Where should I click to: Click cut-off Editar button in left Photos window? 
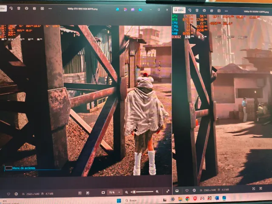coord(3,8)
